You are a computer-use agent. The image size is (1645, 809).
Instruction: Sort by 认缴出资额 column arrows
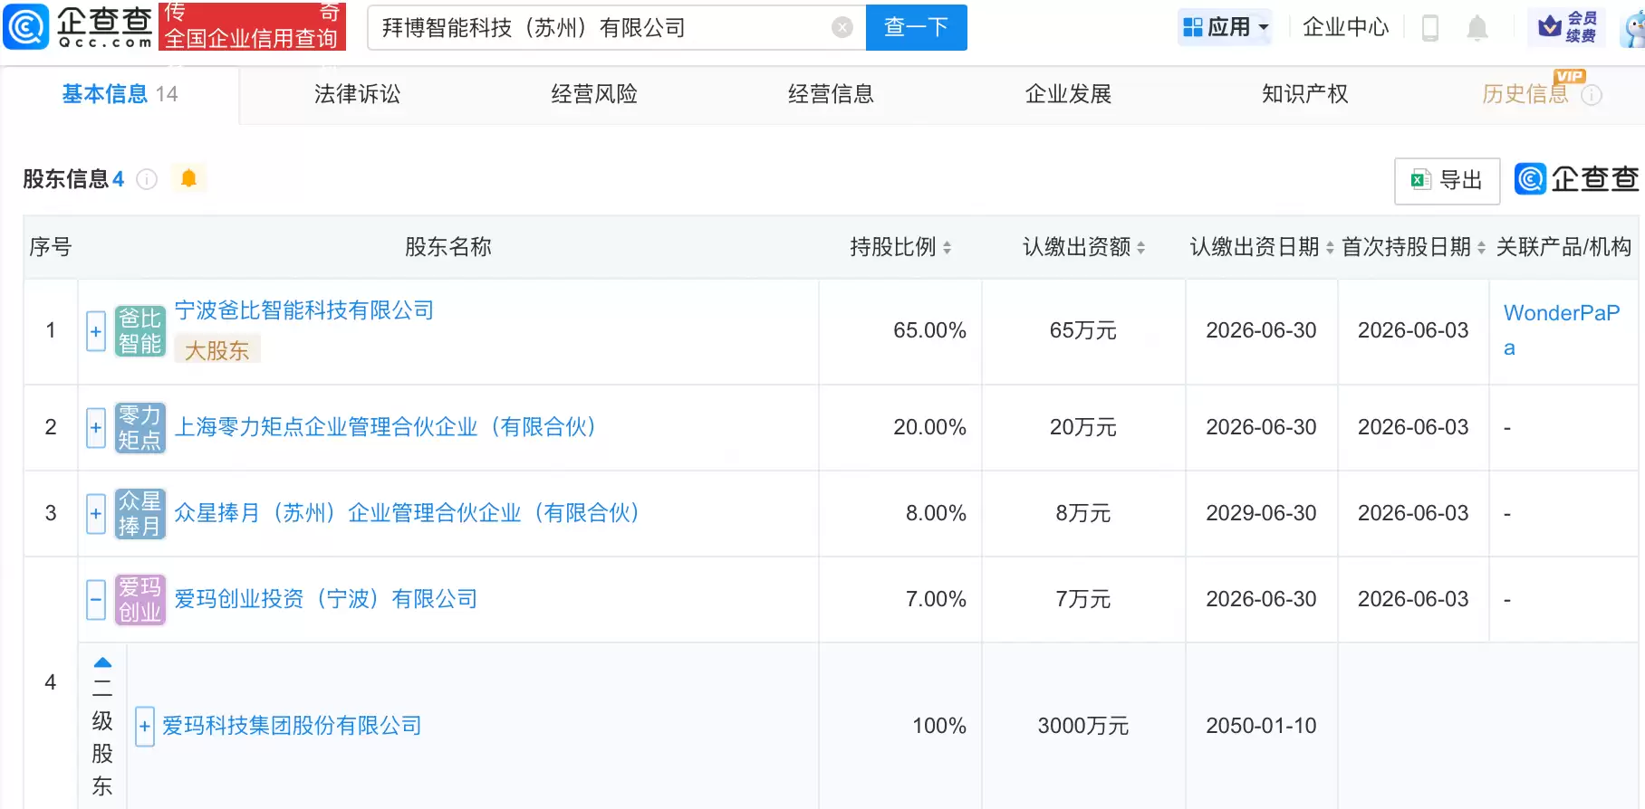[x=1140, y=247]
